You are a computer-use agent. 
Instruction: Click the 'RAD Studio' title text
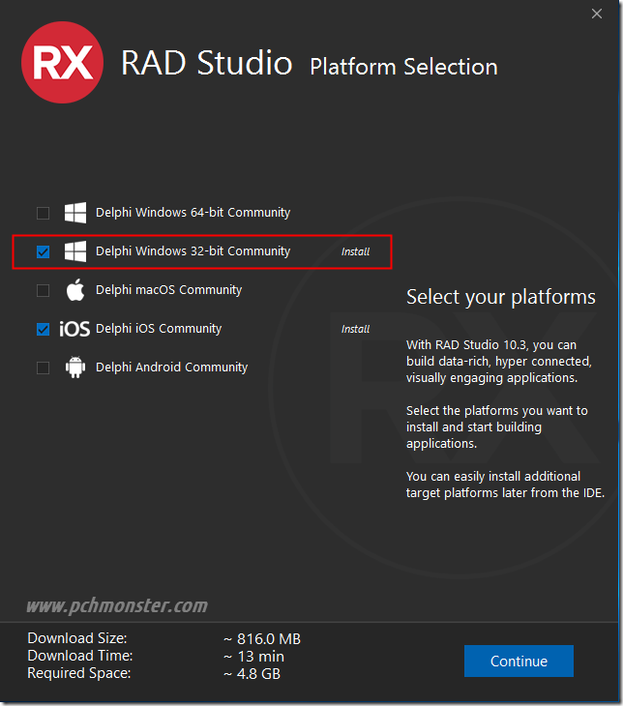[207, 63]
